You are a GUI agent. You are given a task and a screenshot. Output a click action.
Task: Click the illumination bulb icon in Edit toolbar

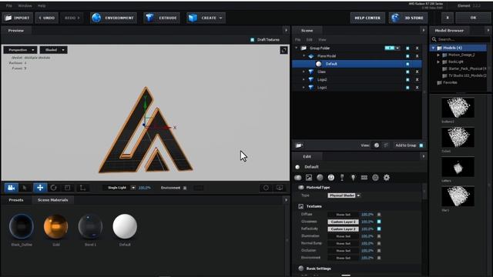click(353, 178)
